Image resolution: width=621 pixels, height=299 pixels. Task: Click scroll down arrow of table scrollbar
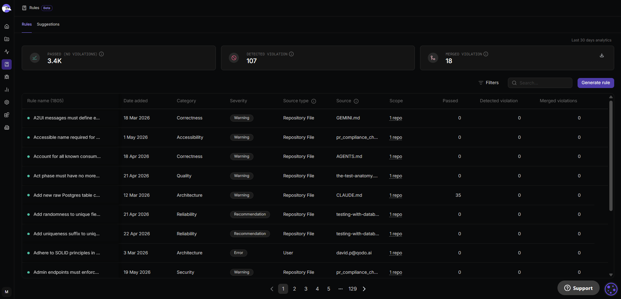[611, 275]
